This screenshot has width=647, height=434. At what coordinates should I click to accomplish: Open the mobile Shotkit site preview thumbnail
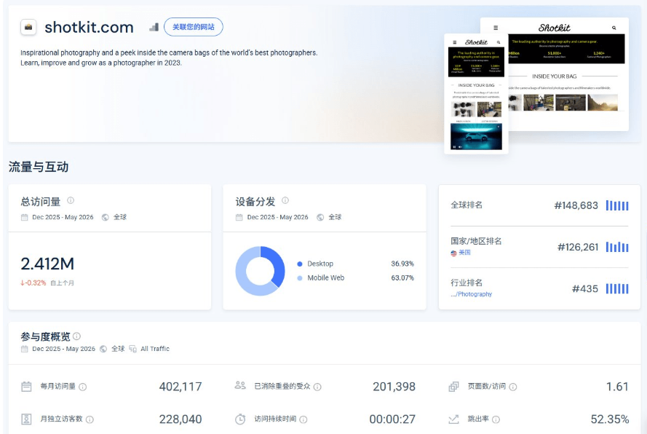coord(476,94)
